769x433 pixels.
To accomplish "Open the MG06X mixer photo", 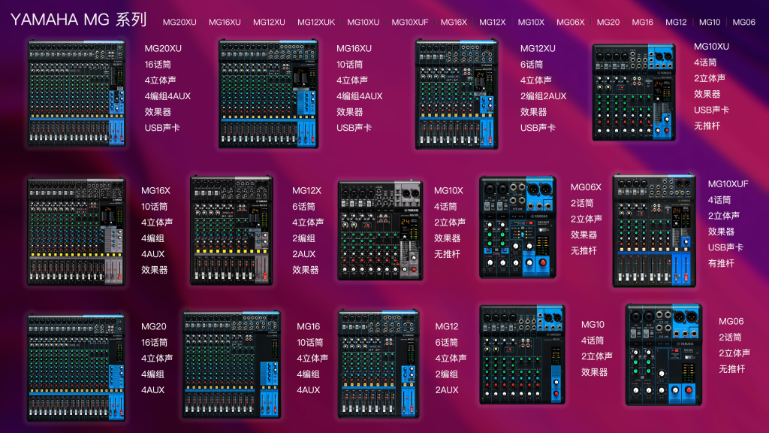I will 518,227.
